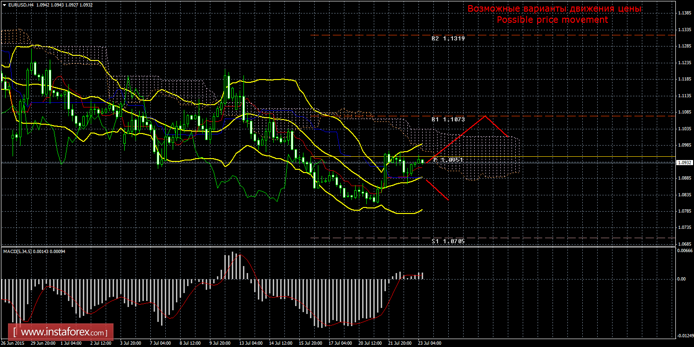Click the 13 Jul 04:00 time label
694x347 pixels.
point(249,343)
